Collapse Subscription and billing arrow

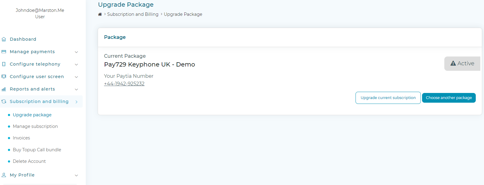[76, 102]
